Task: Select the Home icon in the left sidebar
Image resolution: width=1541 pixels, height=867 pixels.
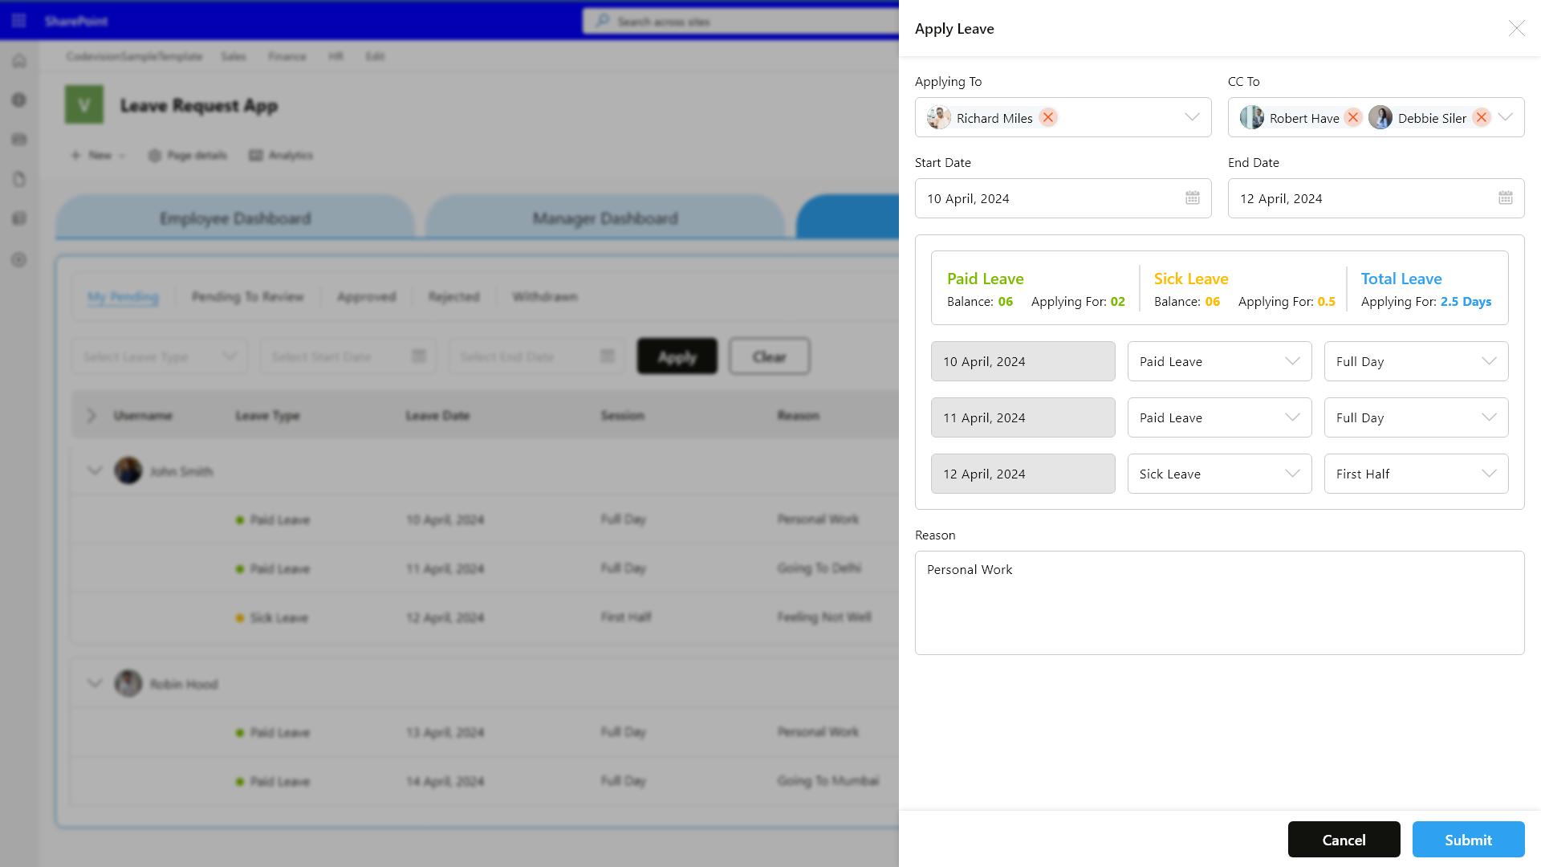Action: (18, 60)
